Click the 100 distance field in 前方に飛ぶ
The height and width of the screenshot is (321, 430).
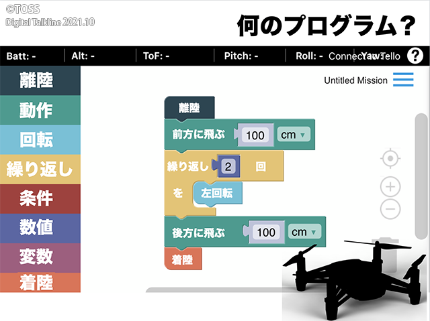(x=255, y=135)
